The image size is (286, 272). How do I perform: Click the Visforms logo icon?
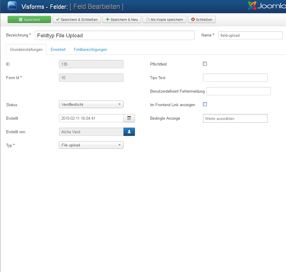tap(12, 6)
